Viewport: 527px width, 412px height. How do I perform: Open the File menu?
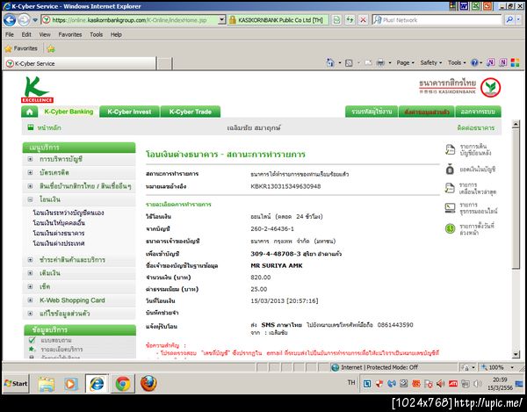point(10,34)
